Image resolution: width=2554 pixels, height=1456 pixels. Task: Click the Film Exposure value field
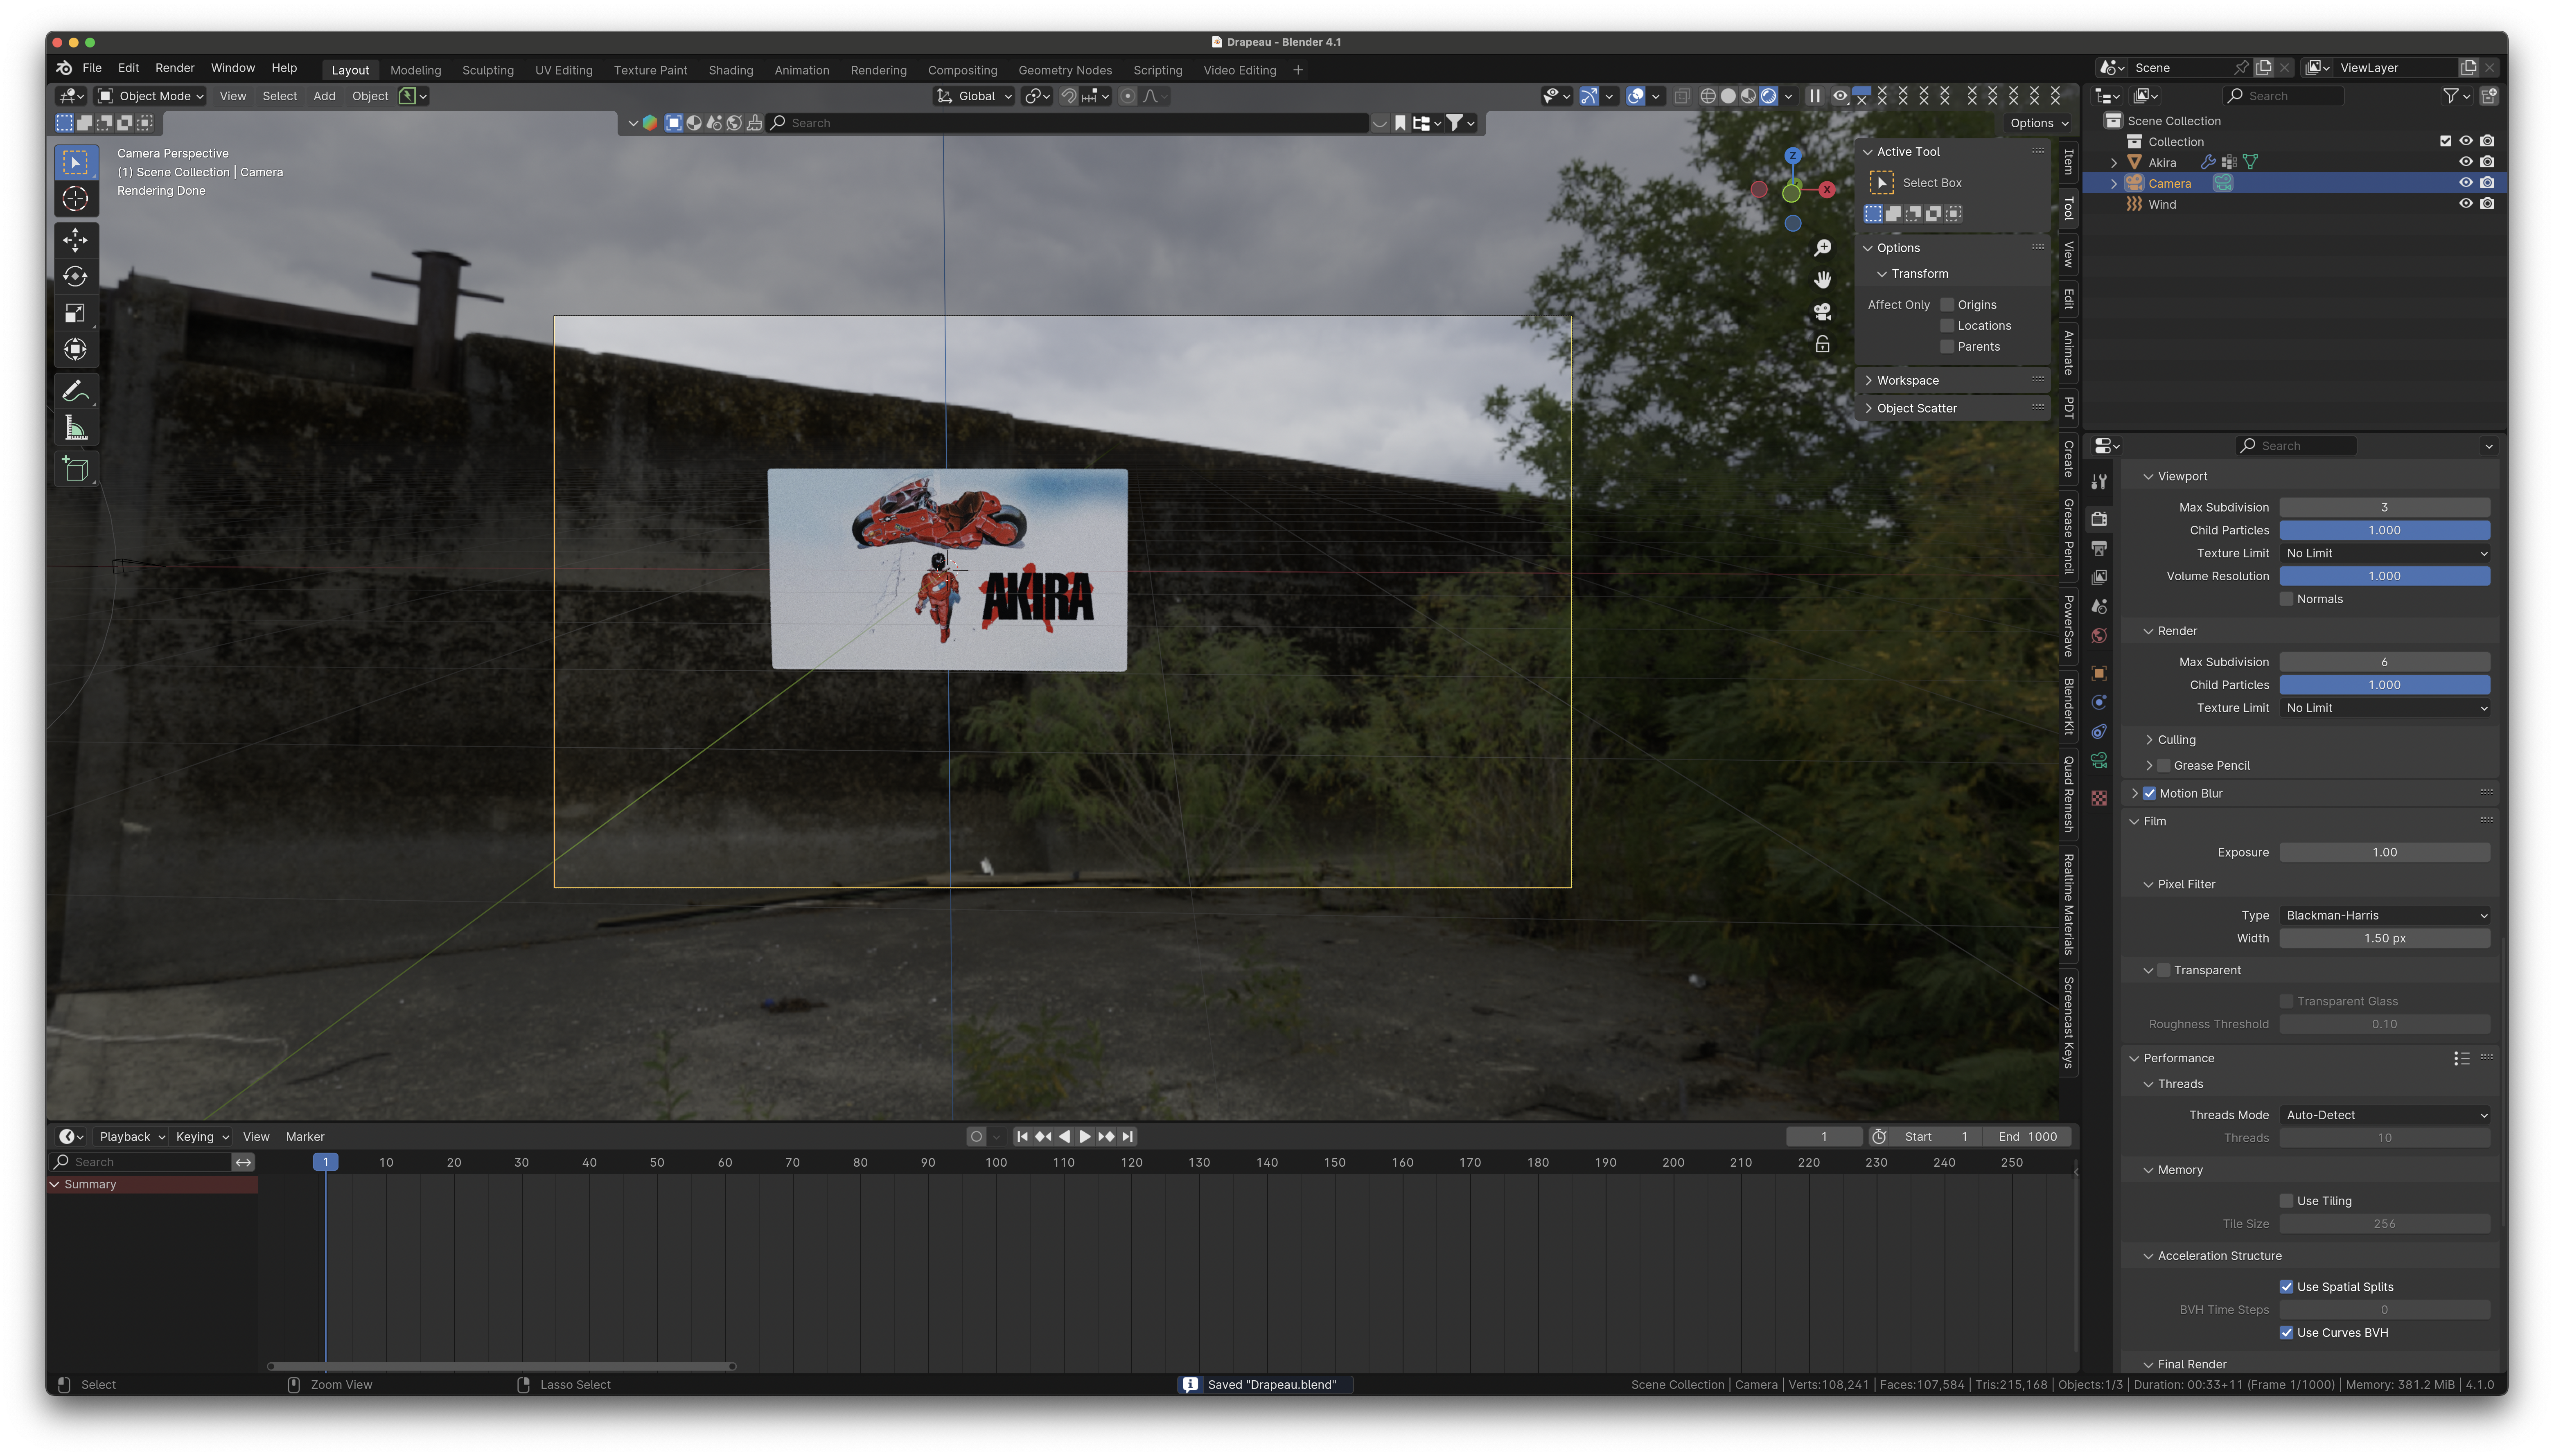2385,853
